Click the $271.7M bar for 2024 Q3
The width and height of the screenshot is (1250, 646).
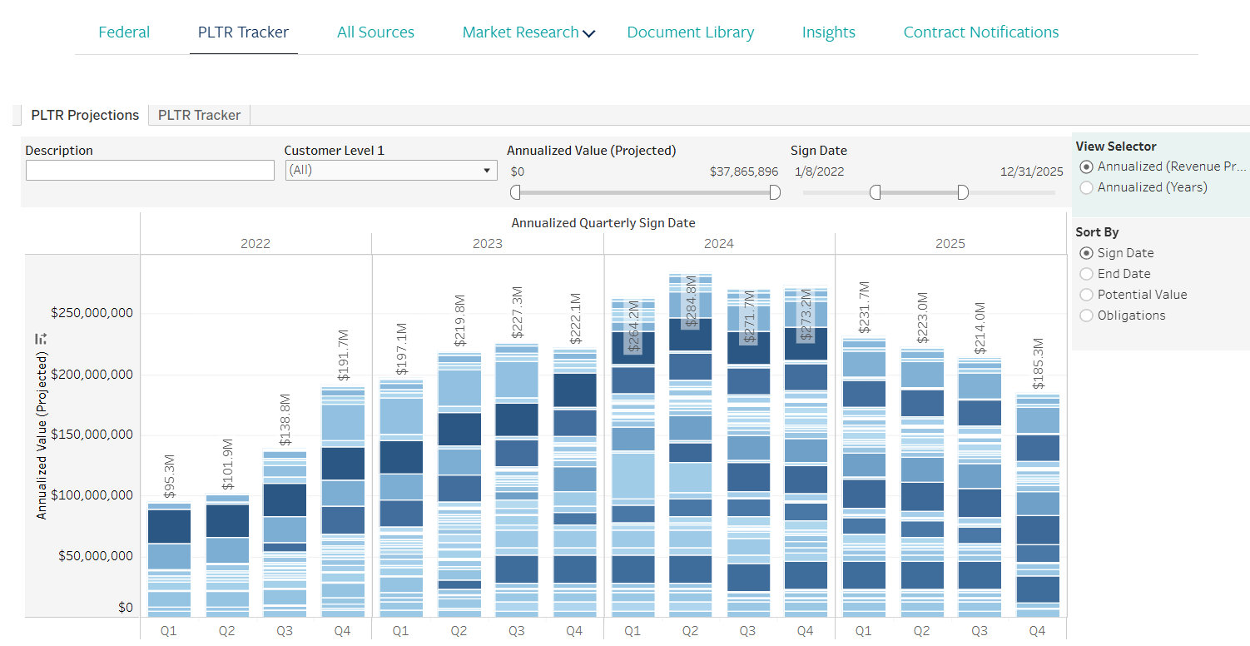pos(749,453)
